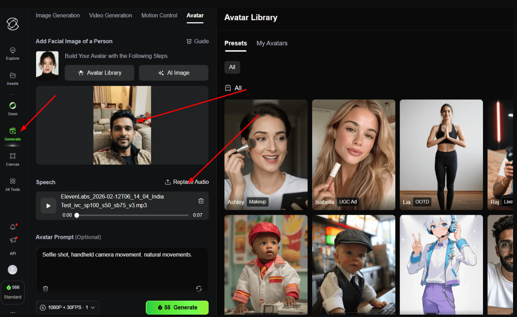The height and width of the screenshot is (317, 517).
Task: Click the notifications bell icon
Action: click(13, 227)
